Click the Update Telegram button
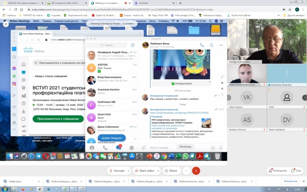This screenshot has width=307, height=192. 112,138
